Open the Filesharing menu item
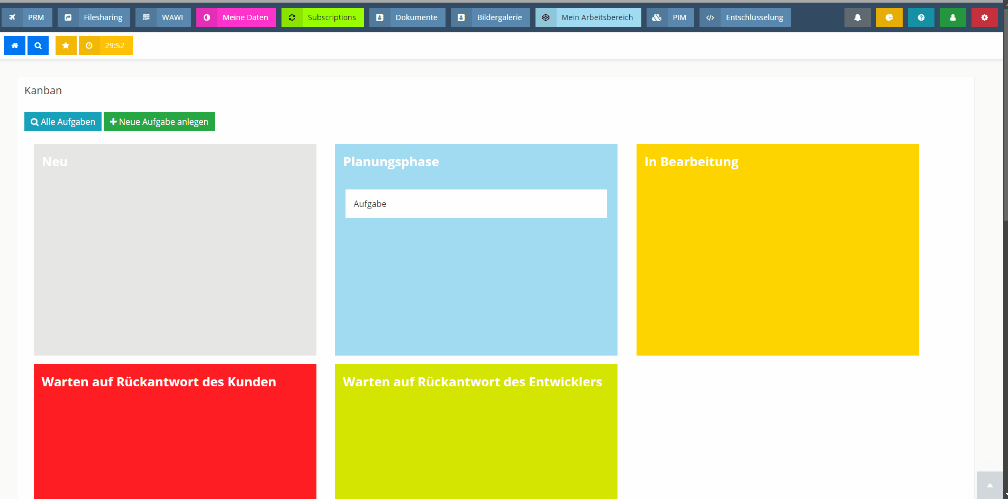 point(94,17)
